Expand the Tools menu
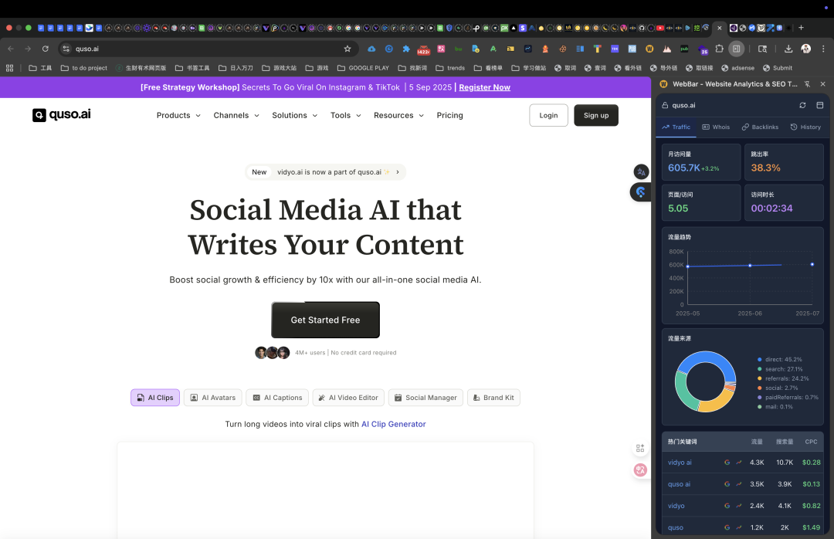Image resolution: width=834 pixels, height=539 pixels. point(346,116)
